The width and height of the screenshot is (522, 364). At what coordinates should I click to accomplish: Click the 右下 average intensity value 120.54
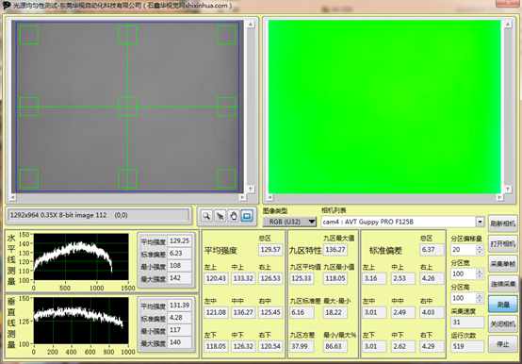(270, 346)
